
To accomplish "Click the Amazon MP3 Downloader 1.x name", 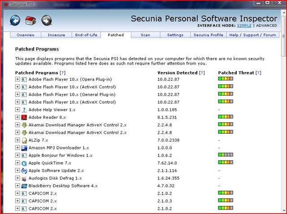I will 59,148.
